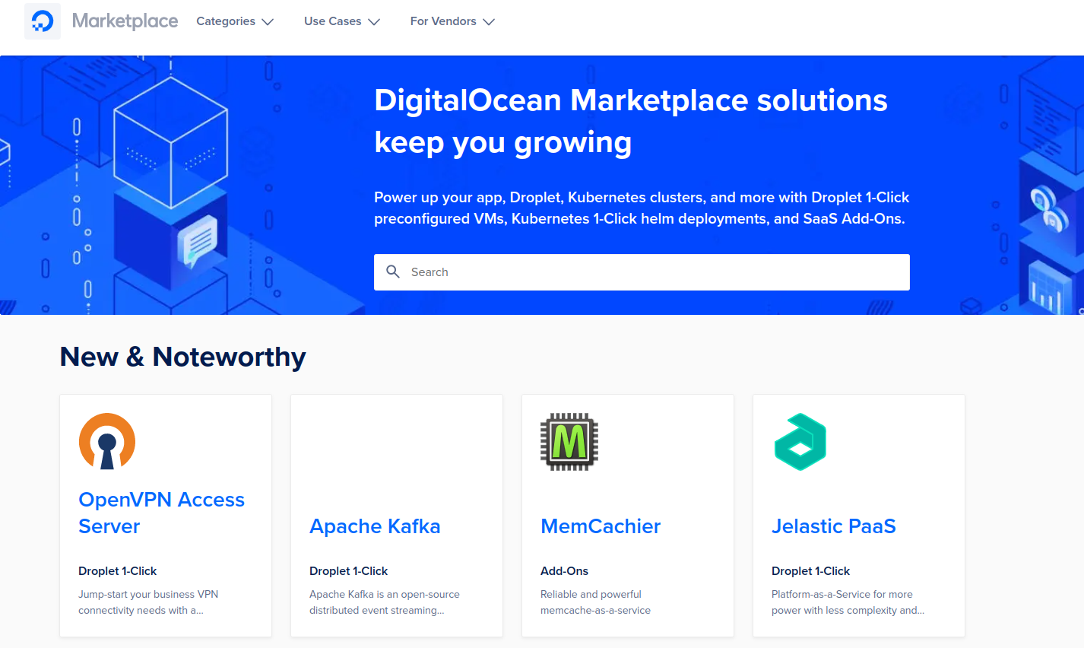This screenshot has width=1084, height=648.
Task: Click the 'Jump-start your business VPN' description
Action: click(148, 602)
